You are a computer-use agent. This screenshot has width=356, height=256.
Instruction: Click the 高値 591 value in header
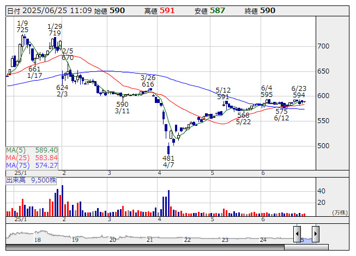pos(167,10)
